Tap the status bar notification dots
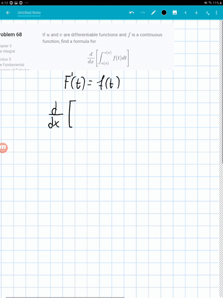Viewport: 223px width, 298px height. pos(26,3)
